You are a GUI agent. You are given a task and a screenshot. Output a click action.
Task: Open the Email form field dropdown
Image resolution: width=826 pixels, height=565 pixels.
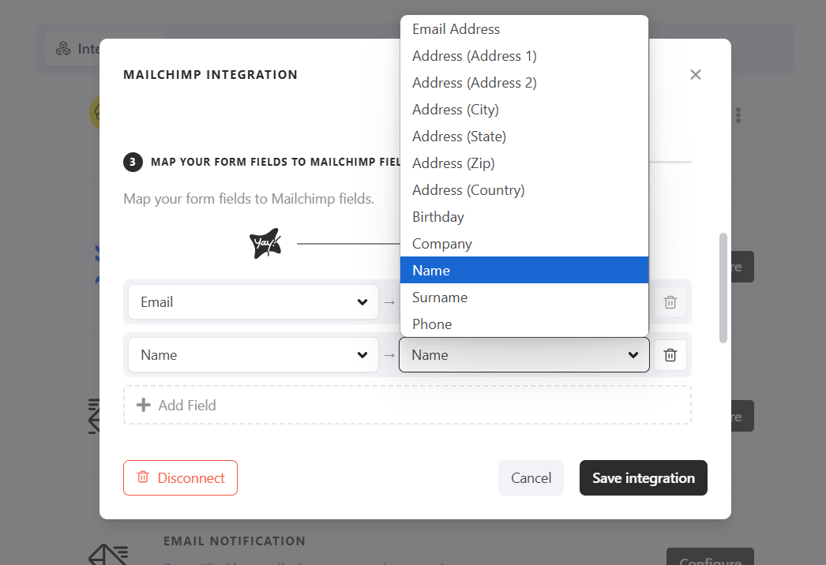(253, 302)
